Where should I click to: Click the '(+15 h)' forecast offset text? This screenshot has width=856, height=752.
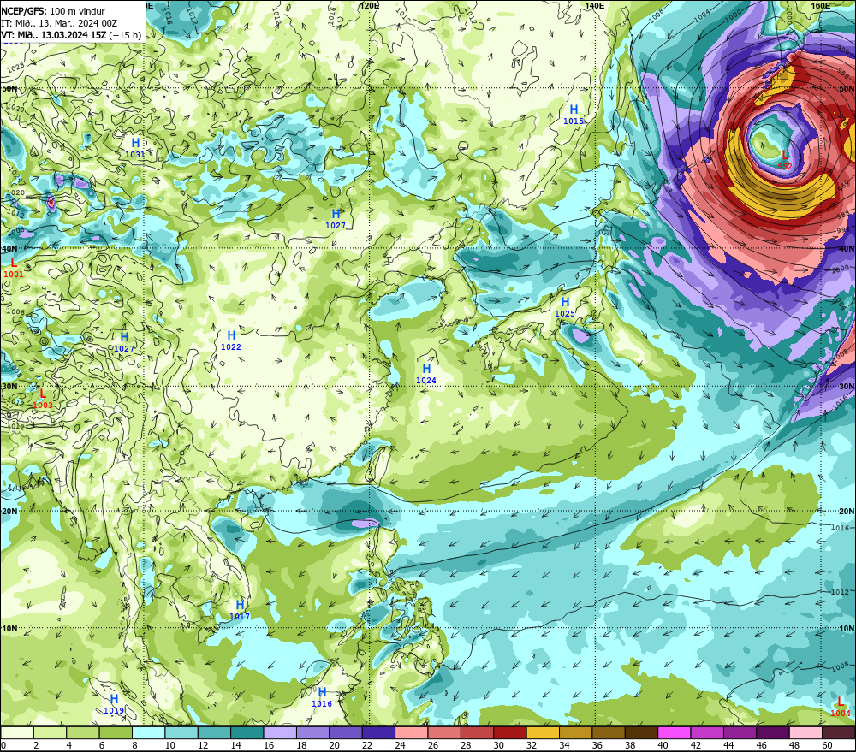pyautogui.click(x=125, y=35)
